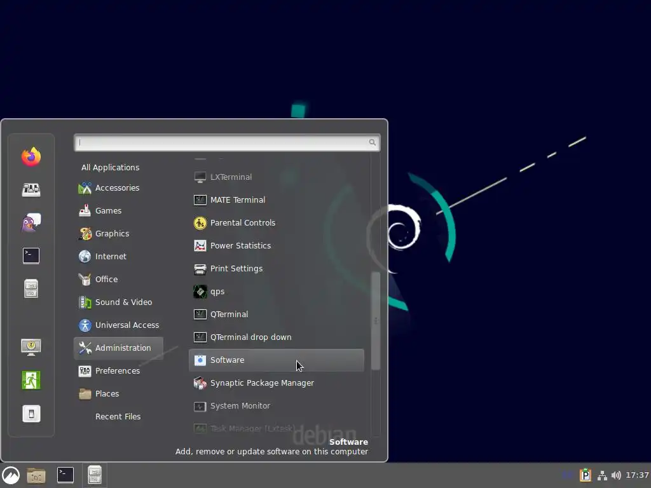651x488 pixels.
Task: Open the Games category
Action: (118, 211)
